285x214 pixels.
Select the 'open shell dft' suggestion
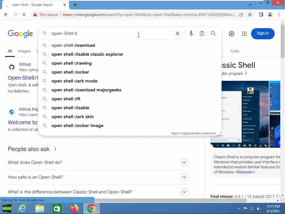pyautogui.click(x=130, y=99)
